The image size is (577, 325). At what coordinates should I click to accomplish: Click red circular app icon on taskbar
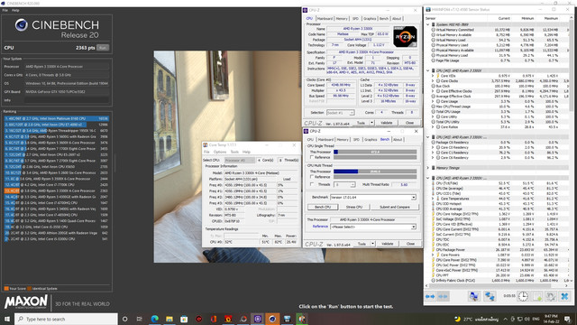click(198, 319)
